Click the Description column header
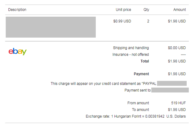The width and height of the screenshot is (193, 127). [x=17, y=10]
